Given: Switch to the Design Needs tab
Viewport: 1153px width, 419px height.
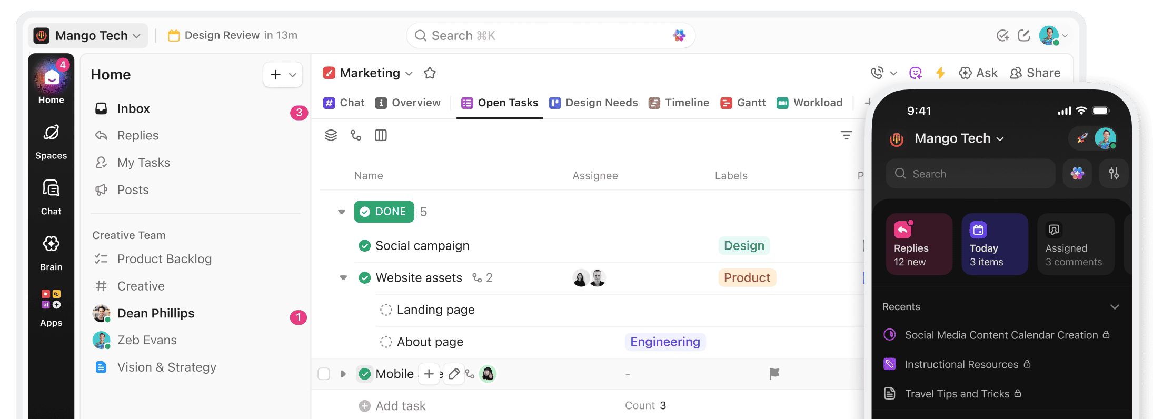Looking at the screenshot, I should [x=593, y=103].
